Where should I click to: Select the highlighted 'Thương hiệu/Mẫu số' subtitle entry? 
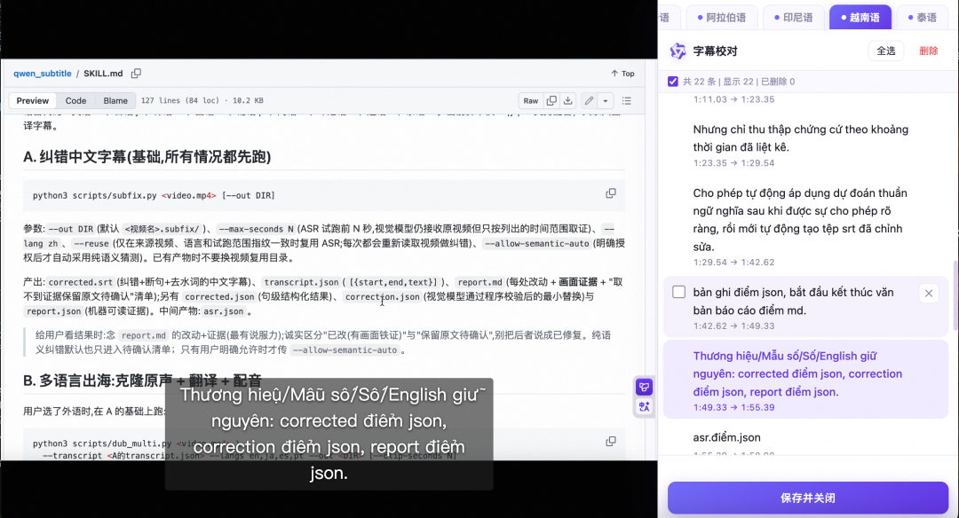tap(805, 381)
